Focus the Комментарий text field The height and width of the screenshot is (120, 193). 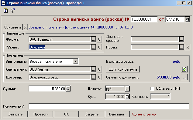109,106
